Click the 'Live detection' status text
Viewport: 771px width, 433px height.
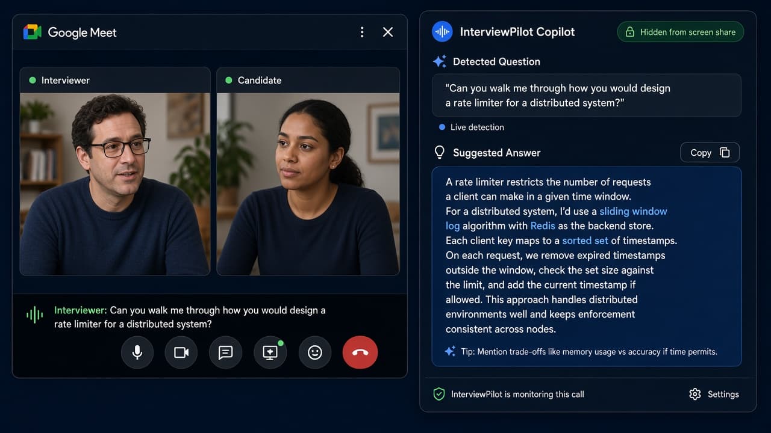click(477, 127)
